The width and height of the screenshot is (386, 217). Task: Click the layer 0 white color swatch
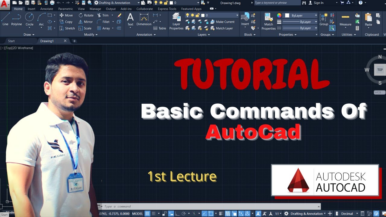(x=203, y=15)
